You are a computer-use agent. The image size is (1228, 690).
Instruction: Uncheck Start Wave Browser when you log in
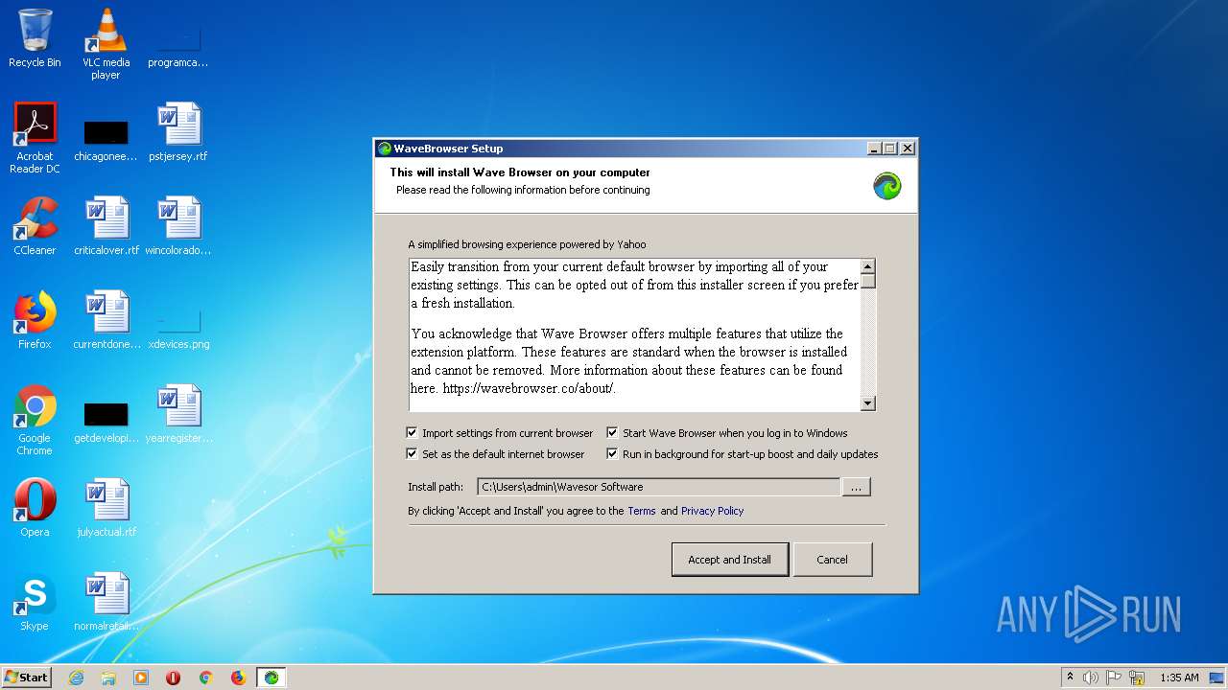[612, 433]
